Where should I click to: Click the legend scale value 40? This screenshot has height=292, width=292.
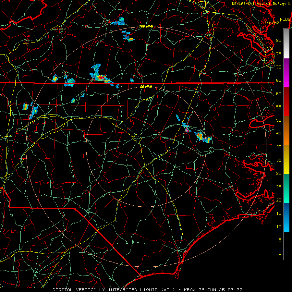click(x=279, y=147)
